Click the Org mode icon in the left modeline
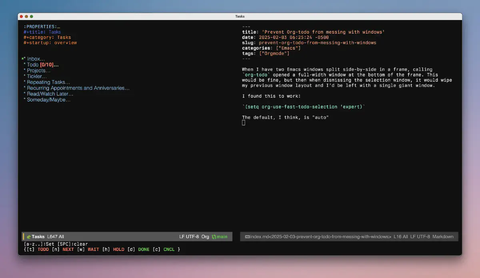Image resolution: width=480 pixels, height=278 pixels. click(28, 236)
